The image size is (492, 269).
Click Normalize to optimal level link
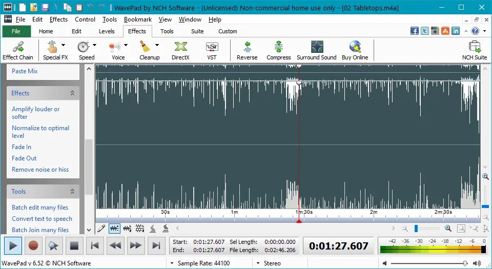point(40,132)
